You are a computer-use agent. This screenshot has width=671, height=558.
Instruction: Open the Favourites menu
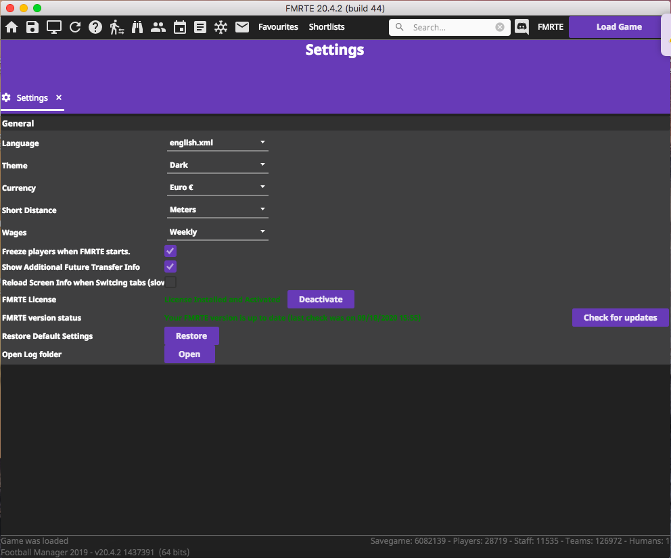click(x=278, y=27)
